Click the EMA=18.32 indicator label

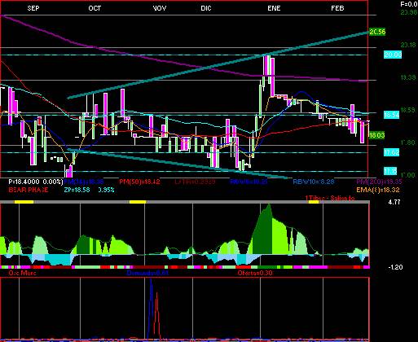(378, 190)
